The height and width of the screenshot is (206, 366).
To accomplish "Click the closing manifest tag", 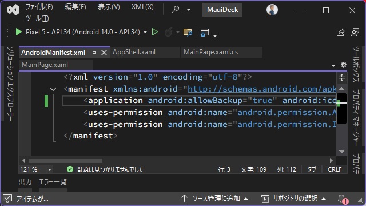I will pyautogui.click(x=90, y=136).
